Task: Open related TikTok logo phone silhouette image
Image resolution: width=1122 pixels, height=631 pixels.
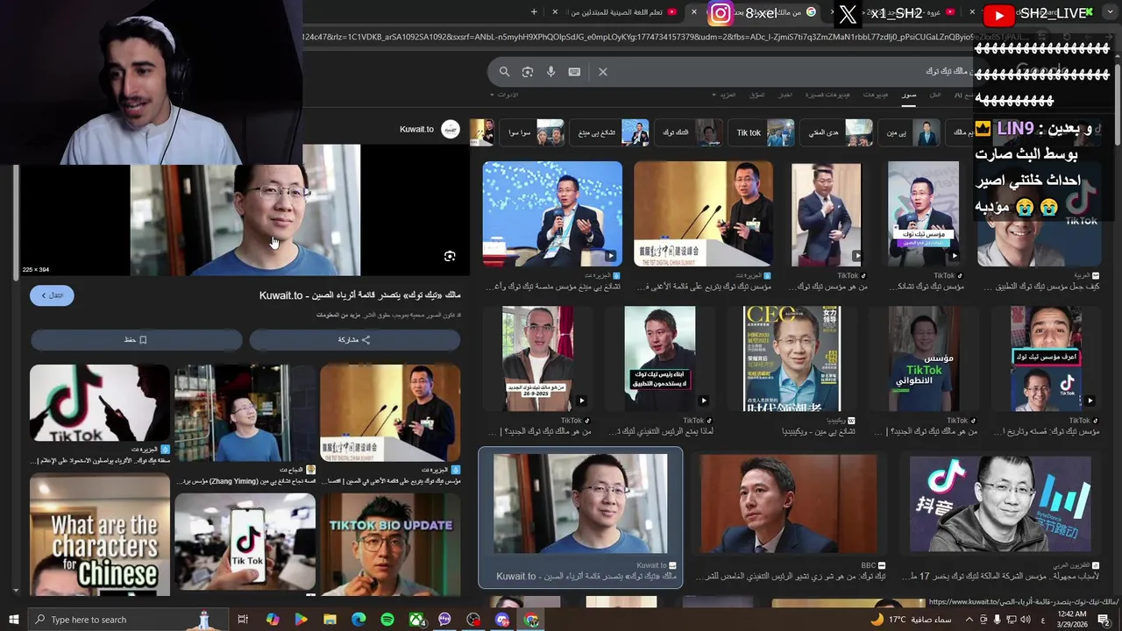Action: tap(100, 404)
